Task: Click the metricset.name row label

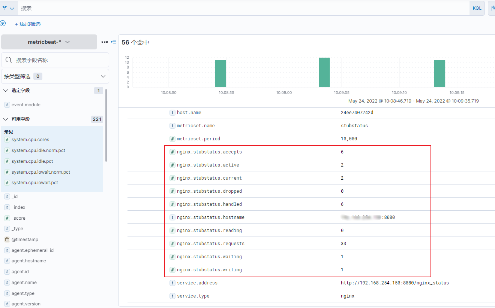Action: point(196,126)
